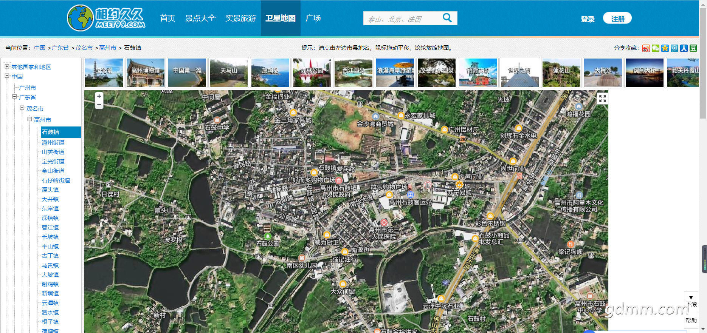Image resolution: width=707 pixels, height=333 pixels.
Task: Open the 高州博物馆 attraction thumbnail
Action: pos(146,72)
